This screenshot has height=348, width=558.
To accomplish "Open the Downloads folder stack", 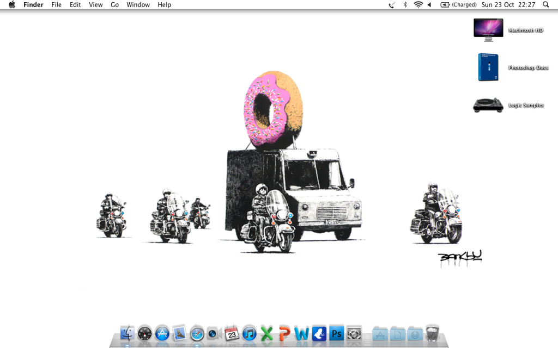I will tap(415, 334).
